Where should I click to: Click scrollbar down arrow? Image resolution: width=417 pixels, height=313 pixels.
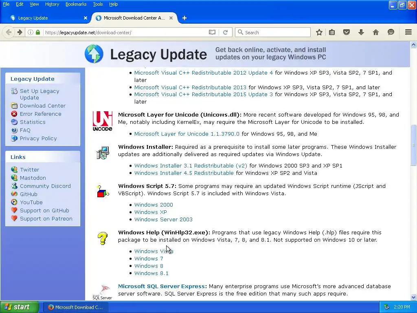[413, 297]
